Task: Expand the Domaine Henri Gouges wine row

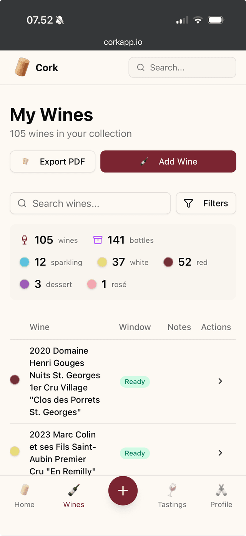Action: tap(220, 381)
